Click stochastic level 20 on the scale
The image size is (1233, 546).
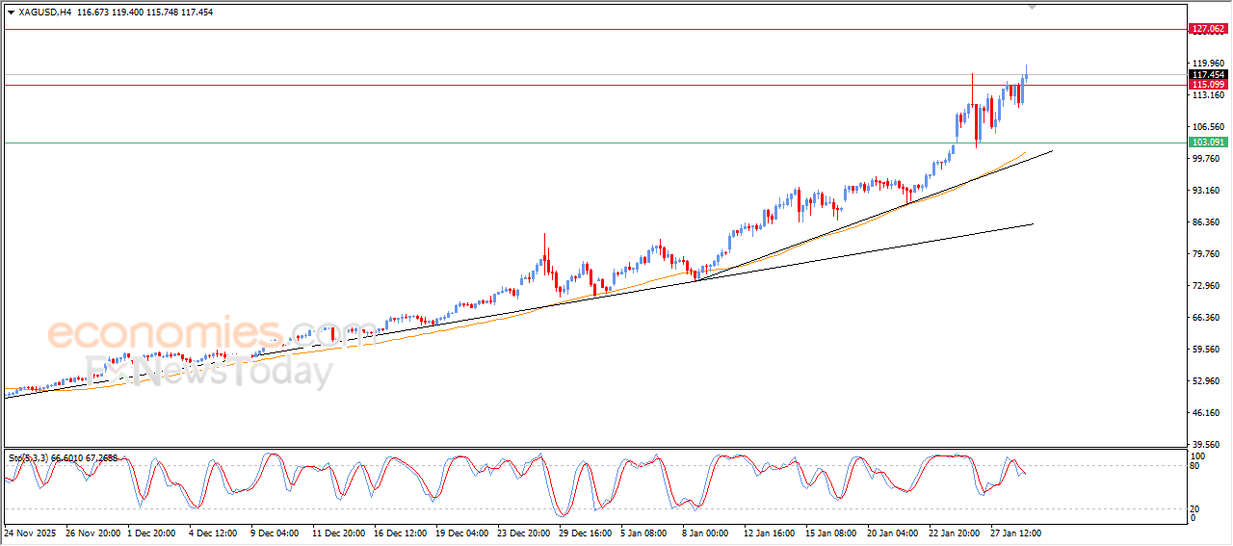coord(1196,508)
